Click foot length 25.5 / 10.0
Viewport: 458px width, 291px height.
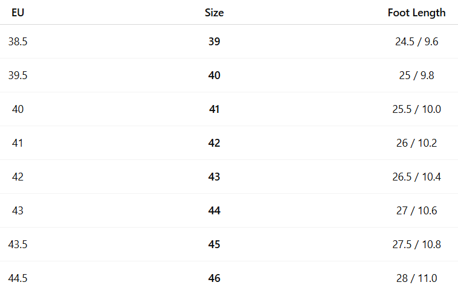point(416,109)
